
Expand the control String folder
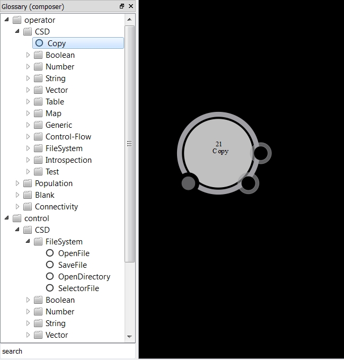28,323
